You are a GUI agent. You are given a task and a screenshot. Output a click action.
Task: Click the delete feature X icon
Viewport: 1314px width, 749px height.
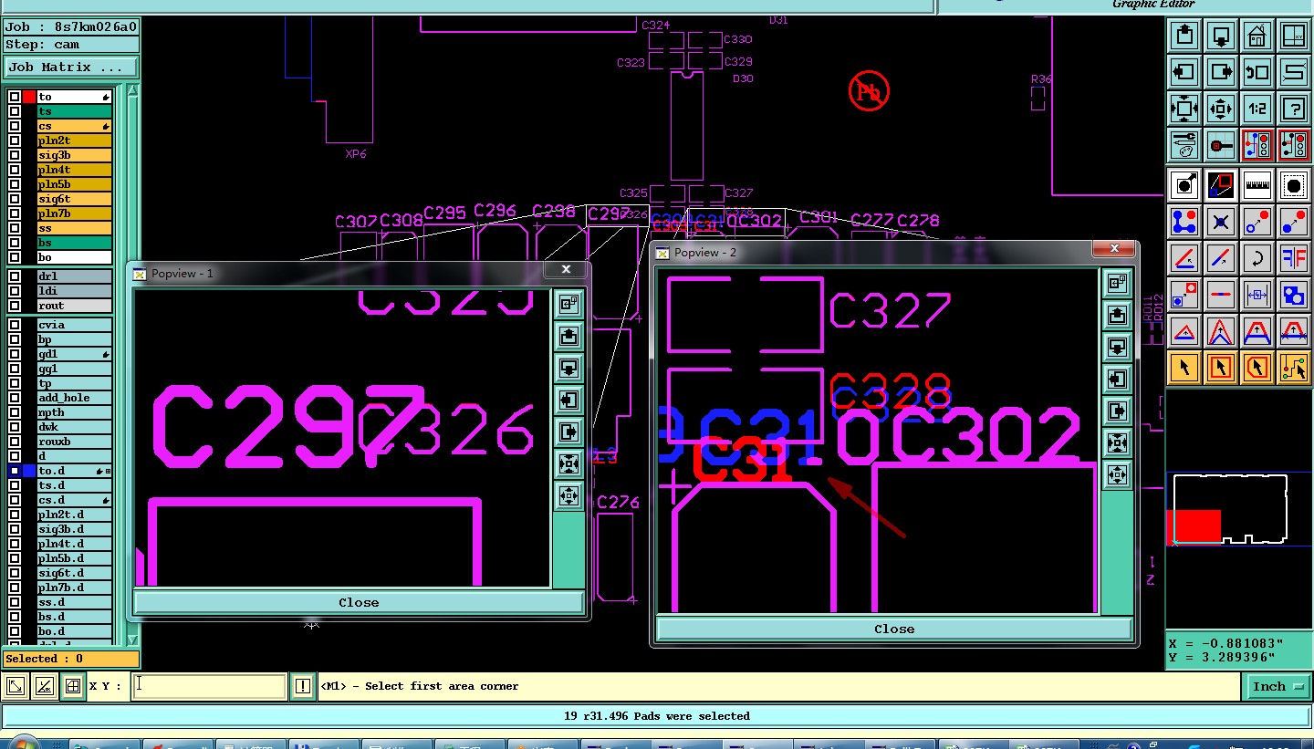click(1221, 222)
